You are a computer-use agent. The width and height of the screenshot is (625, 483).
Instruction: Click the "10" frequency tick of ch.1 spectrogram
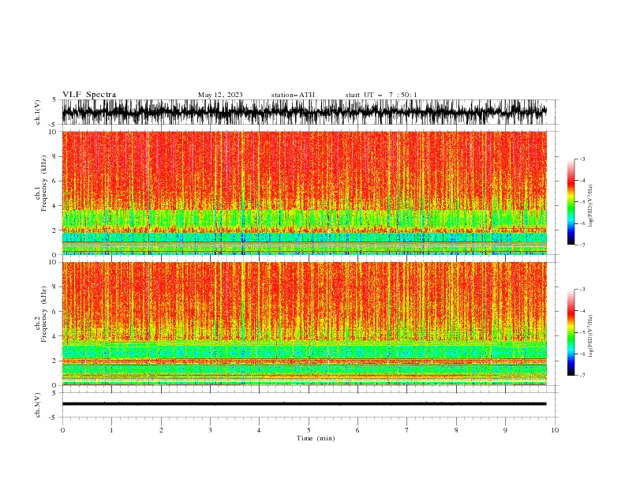[53, 132]
